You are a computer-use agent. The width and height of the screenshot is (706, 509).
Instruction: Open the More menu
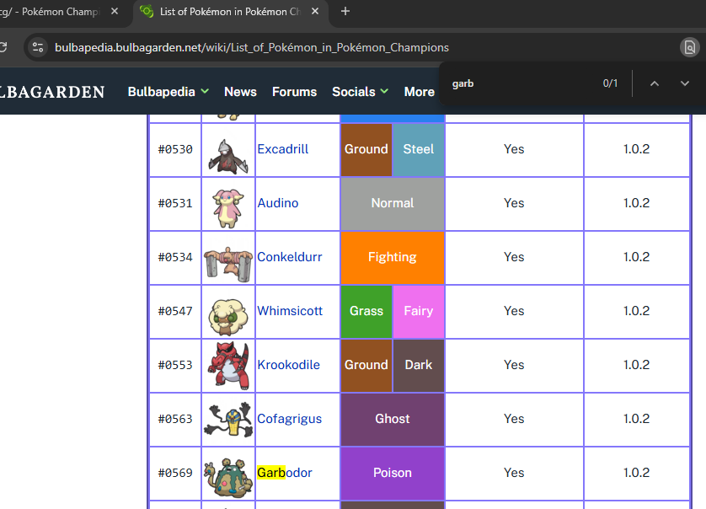[x=420, y=92]
